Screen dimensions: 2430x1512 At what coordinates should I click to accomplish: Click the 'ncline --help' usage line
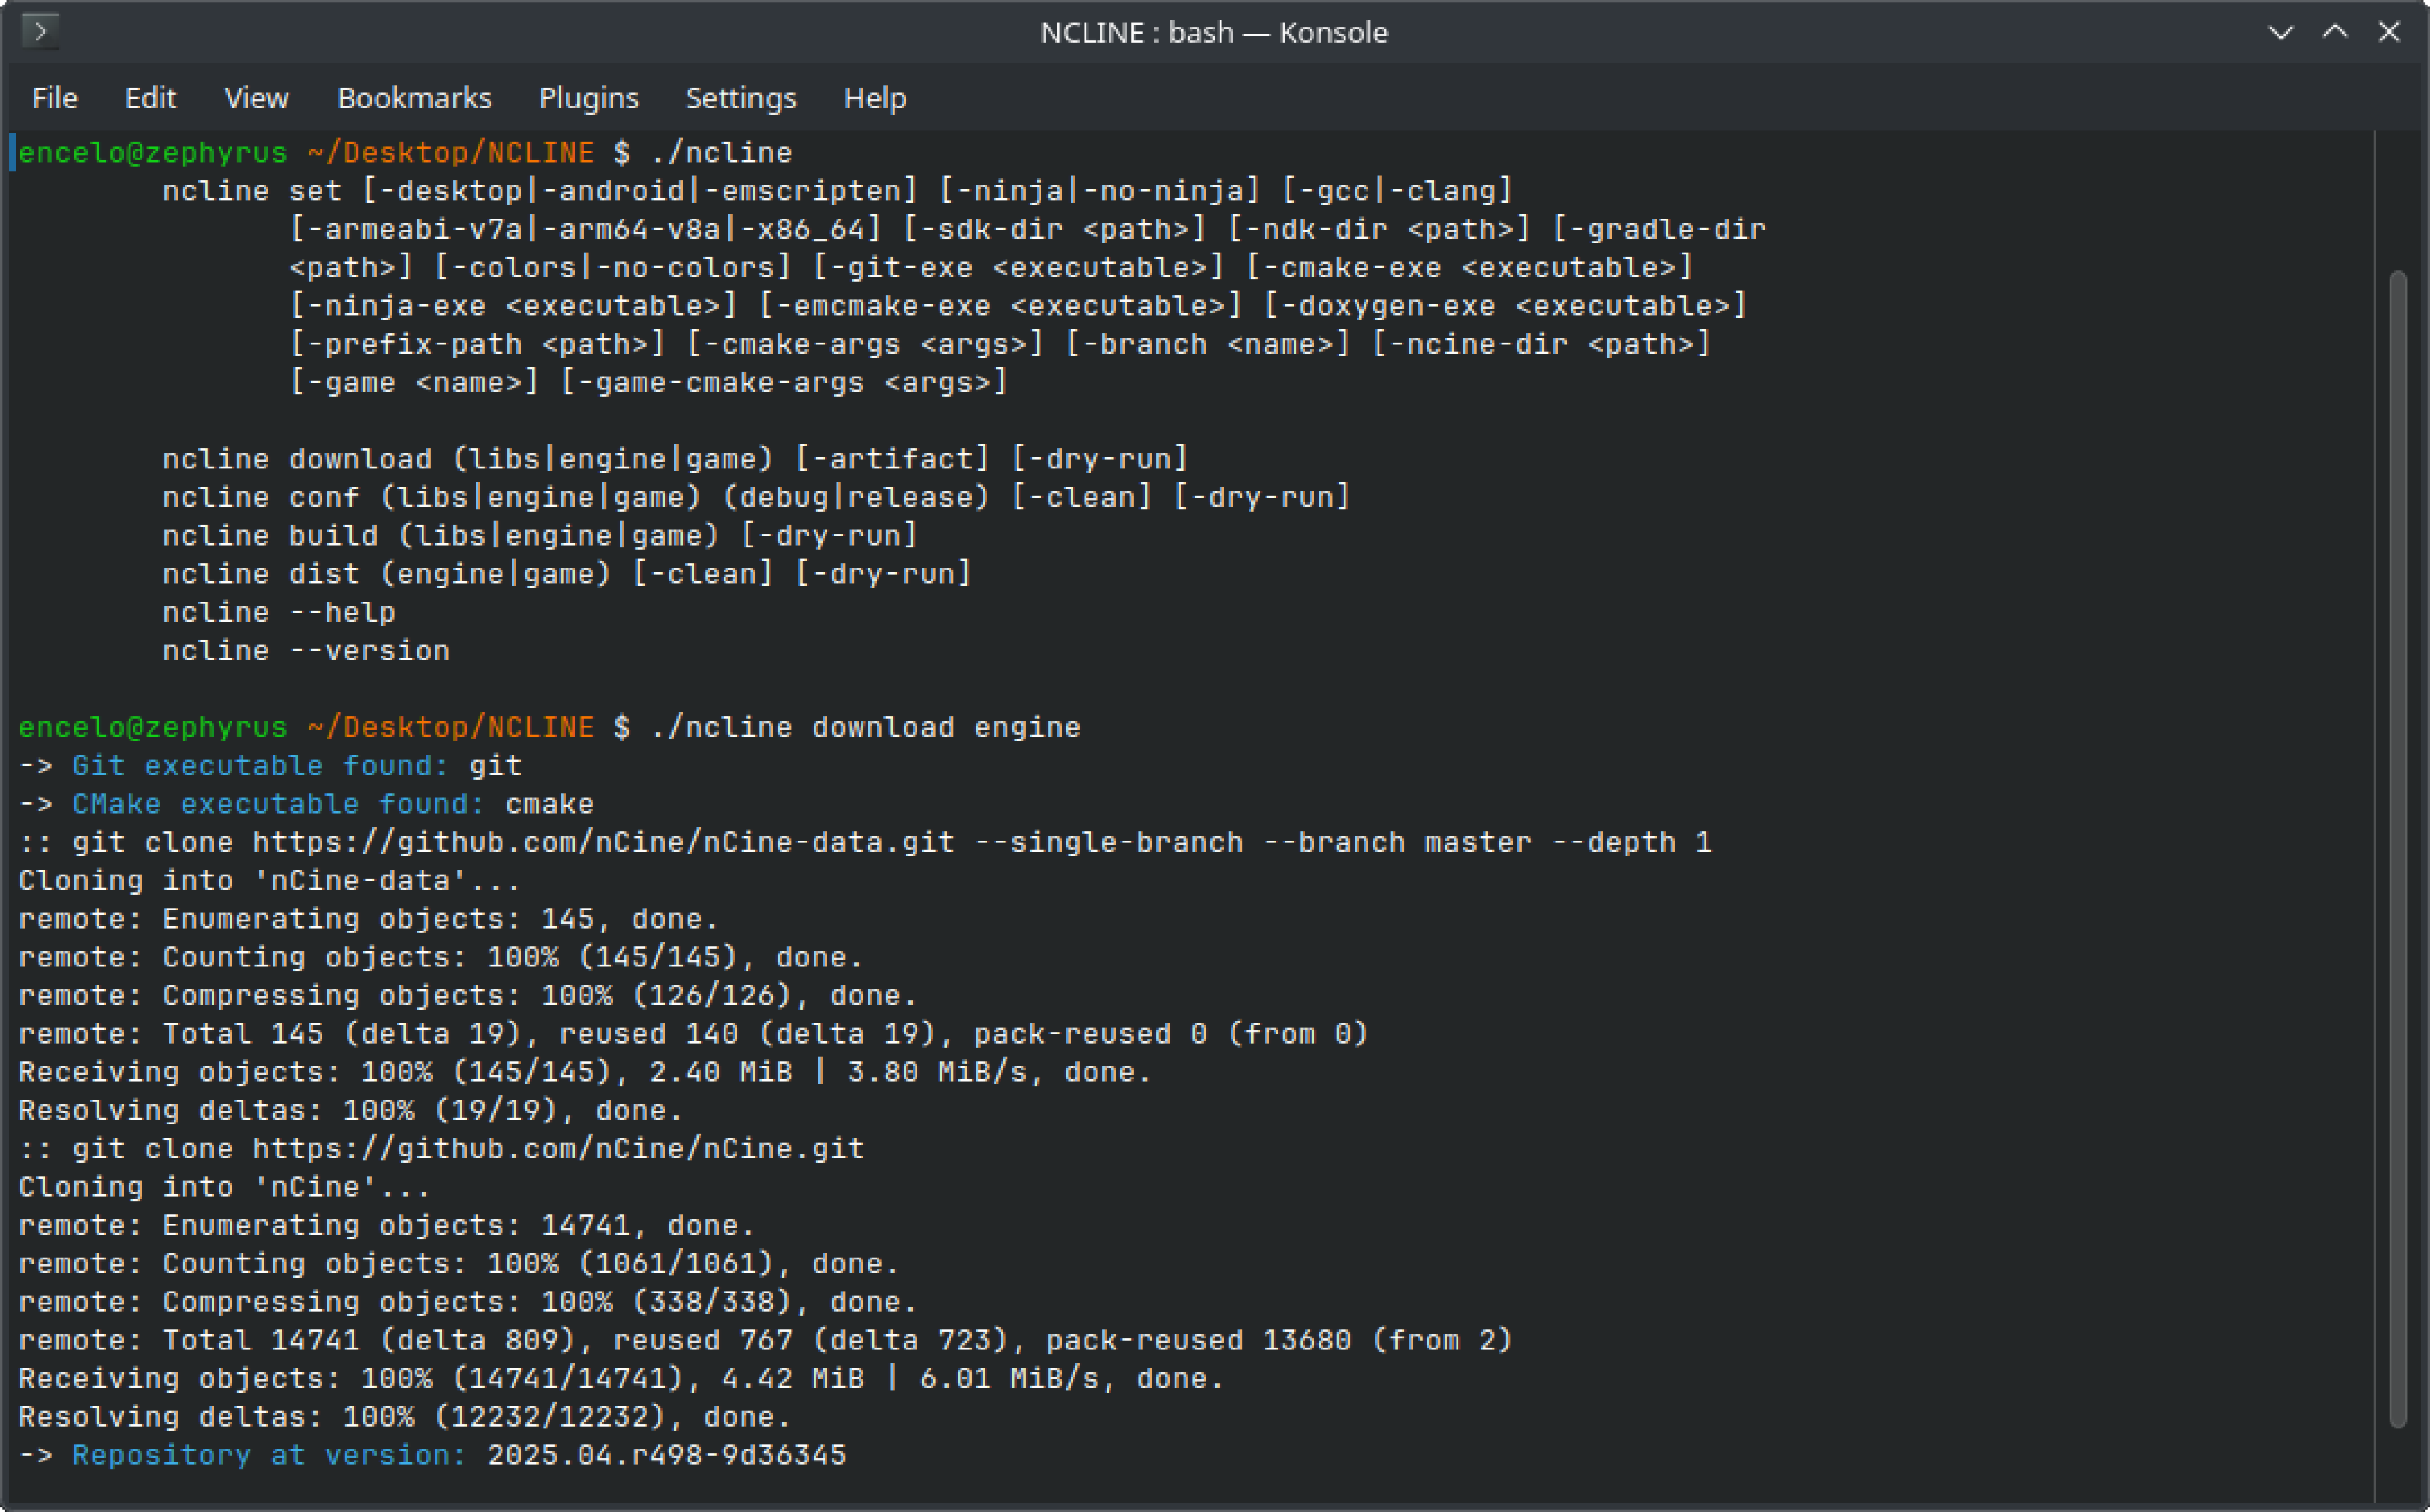pos(279,613)
